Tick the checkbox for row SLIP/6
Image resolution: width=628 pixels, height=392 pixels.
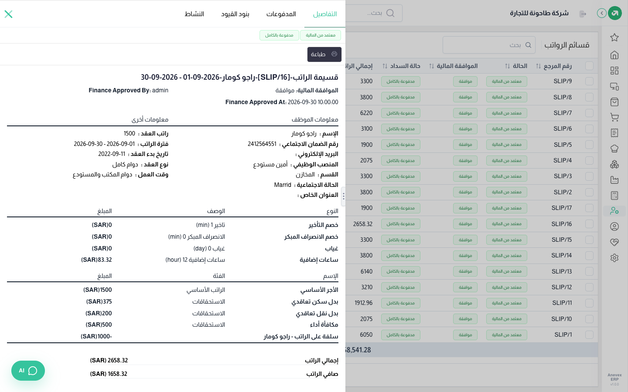(590, 129)
